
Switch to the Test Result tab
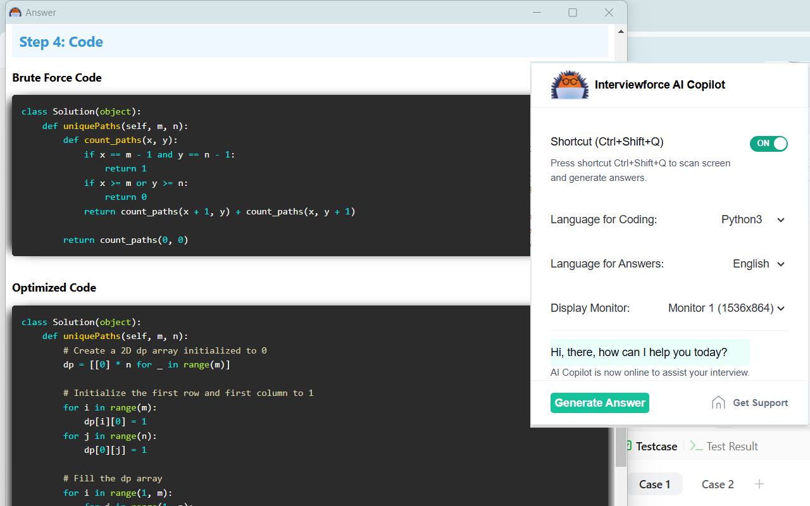(732, 446)
